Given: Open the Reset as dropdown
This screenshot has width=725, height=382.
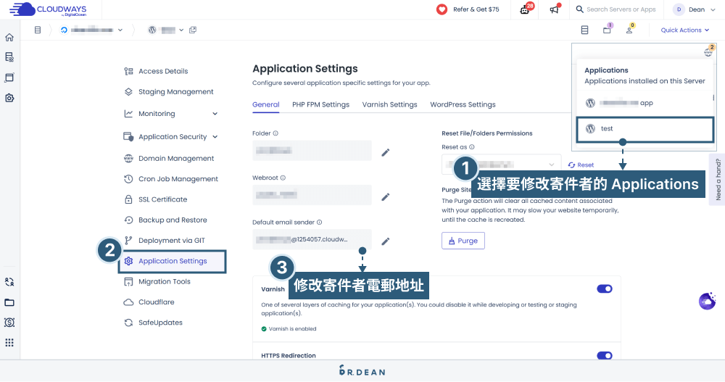Looking at the screenshot, I should tap(501, 165).
